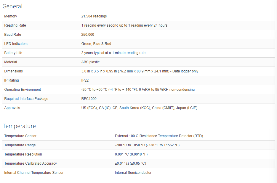This screenshot has width=277, height=183.
Task: Click the 21,504 readings value
Action: click(x=94, y=16)
